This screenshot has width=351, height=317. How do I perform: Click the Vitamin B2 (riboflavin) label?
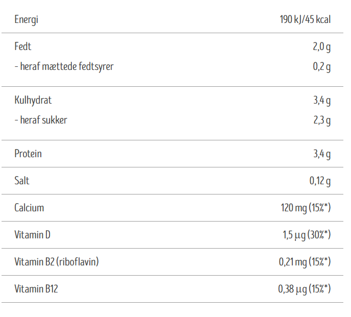click(57, 262)
